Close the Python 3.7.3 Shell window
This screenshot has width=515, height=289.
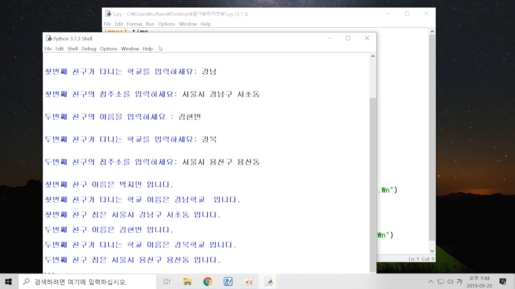tap(367, 39)
